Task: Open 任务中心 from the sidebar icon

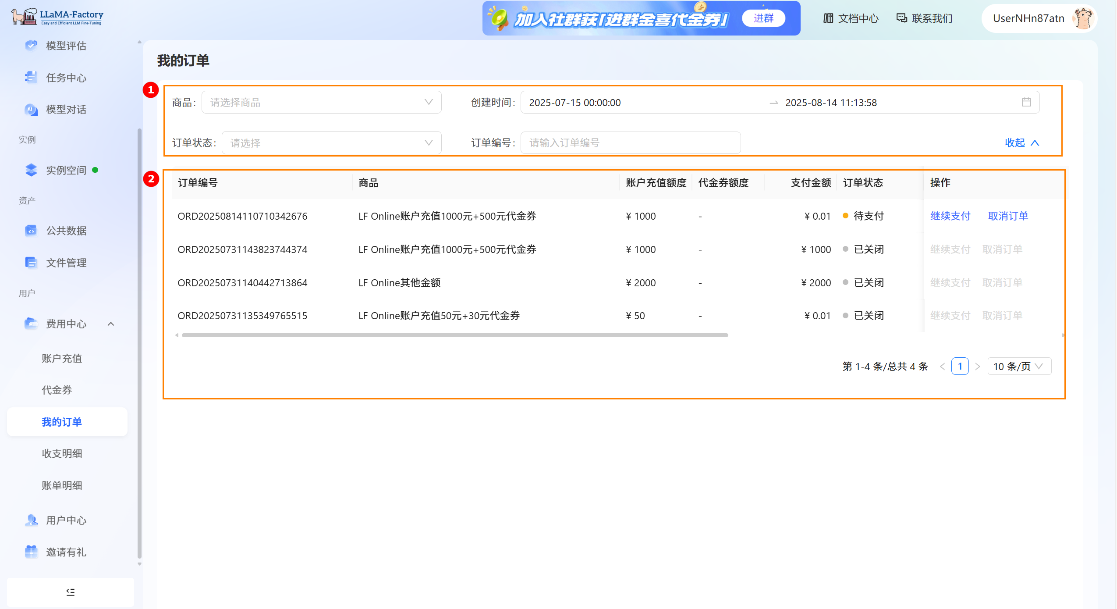Action: [31, 78]
